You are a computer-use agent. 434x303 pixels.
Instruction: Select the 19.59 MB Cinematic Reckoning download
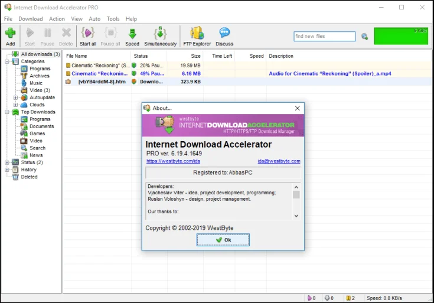(247, 66)
